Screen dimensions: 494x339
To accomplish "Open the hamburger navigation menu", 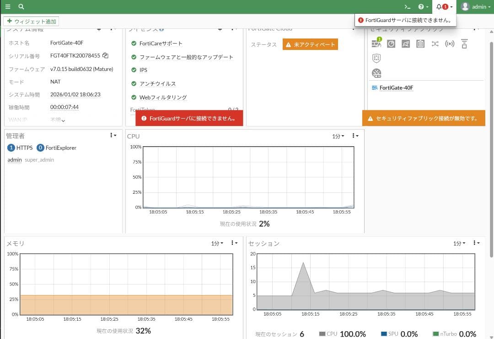I will click(7, 6).
